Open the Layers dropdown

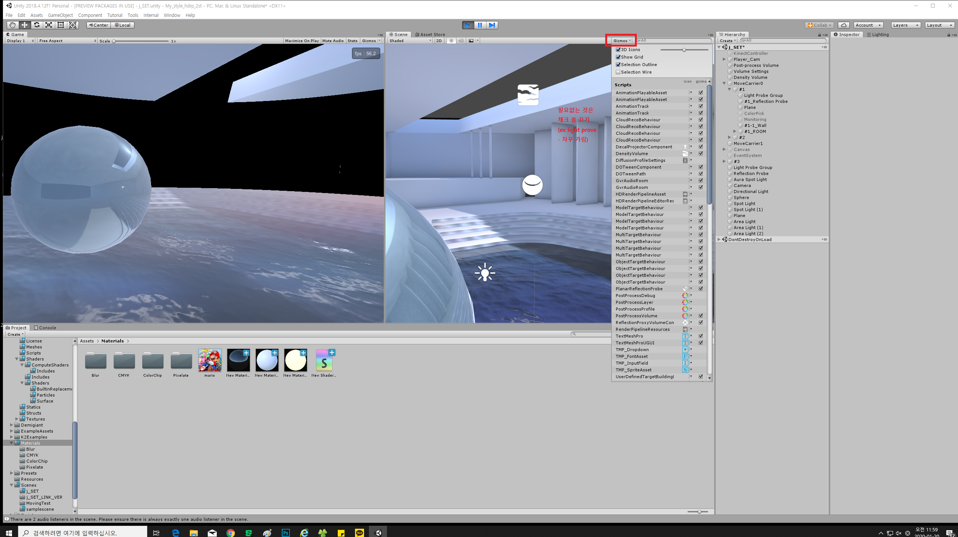[x=905, y=25]
